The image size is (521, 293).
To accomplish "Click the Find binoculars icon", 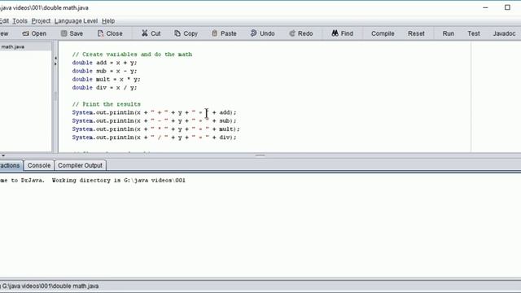I will (x=335, y=33).
